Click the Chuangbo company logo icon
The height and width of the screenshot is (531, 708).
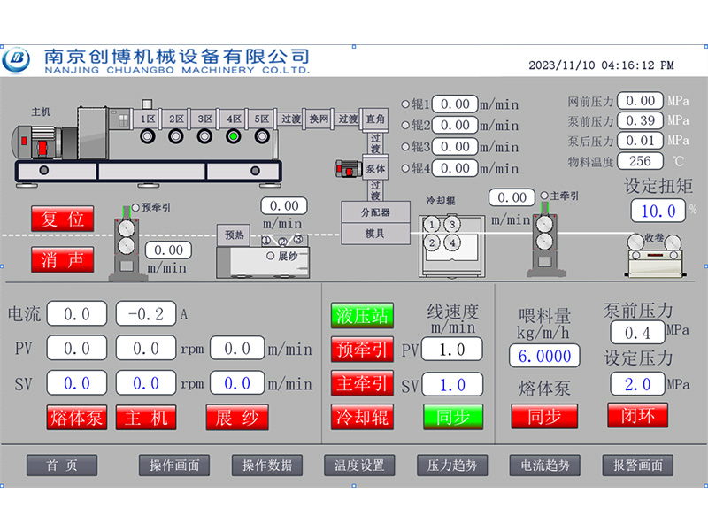[x=16, y=59]
